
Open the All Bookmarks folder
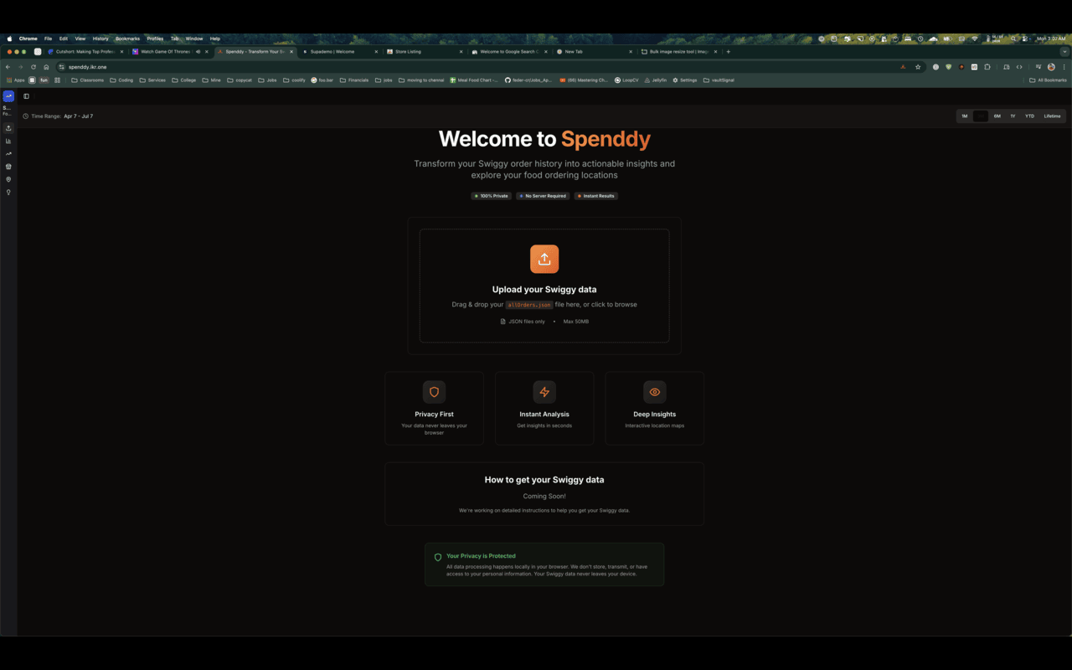[1048, 80]
